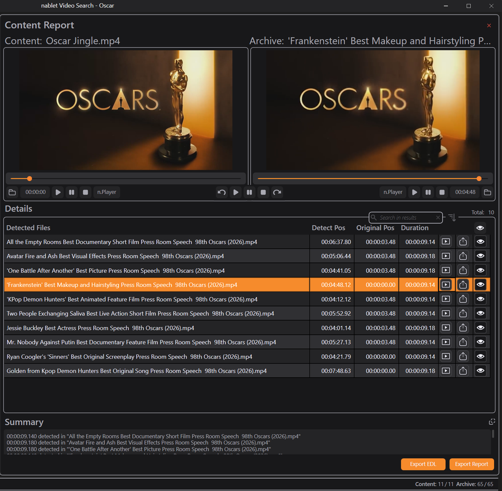Sort by the Detect Pos column header

click(328, 228)
